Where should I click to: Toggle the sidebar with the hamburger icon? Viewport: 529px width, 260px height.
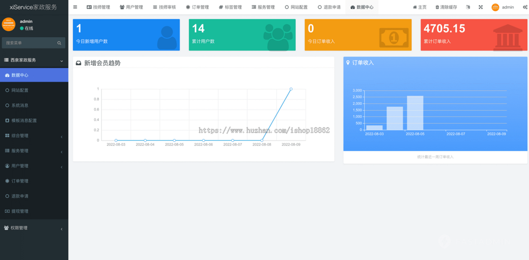pyautogui.click(x=75, y=7)
